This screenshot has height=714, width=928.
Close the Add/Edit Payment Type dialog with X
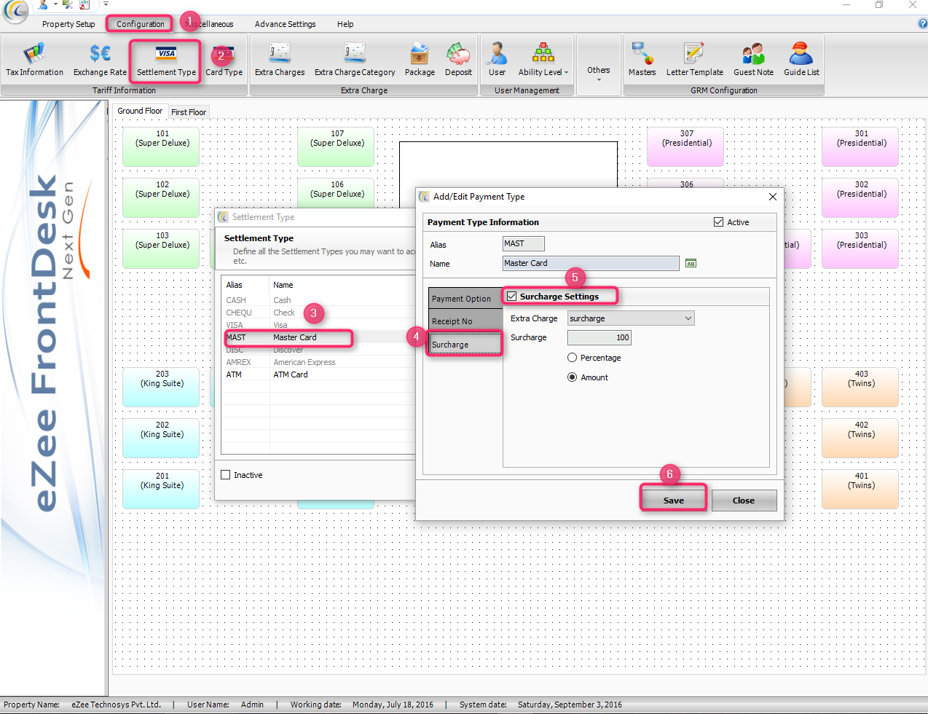(x=772, y=197)
